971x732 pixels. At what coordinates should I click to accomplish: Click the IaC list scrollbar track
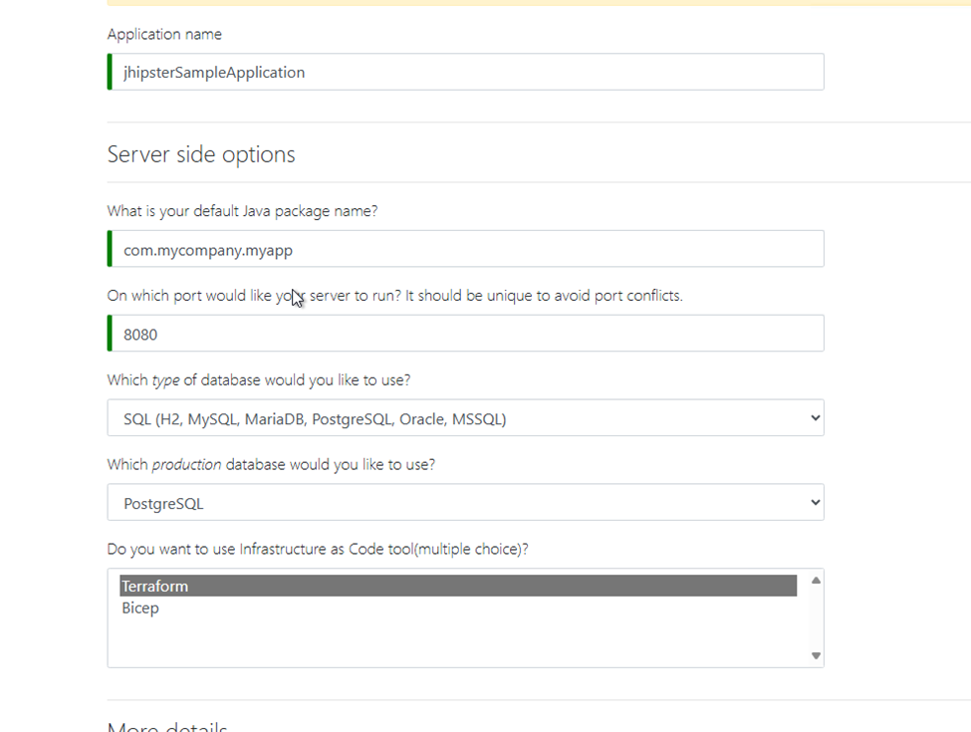[x=816, y=617]
